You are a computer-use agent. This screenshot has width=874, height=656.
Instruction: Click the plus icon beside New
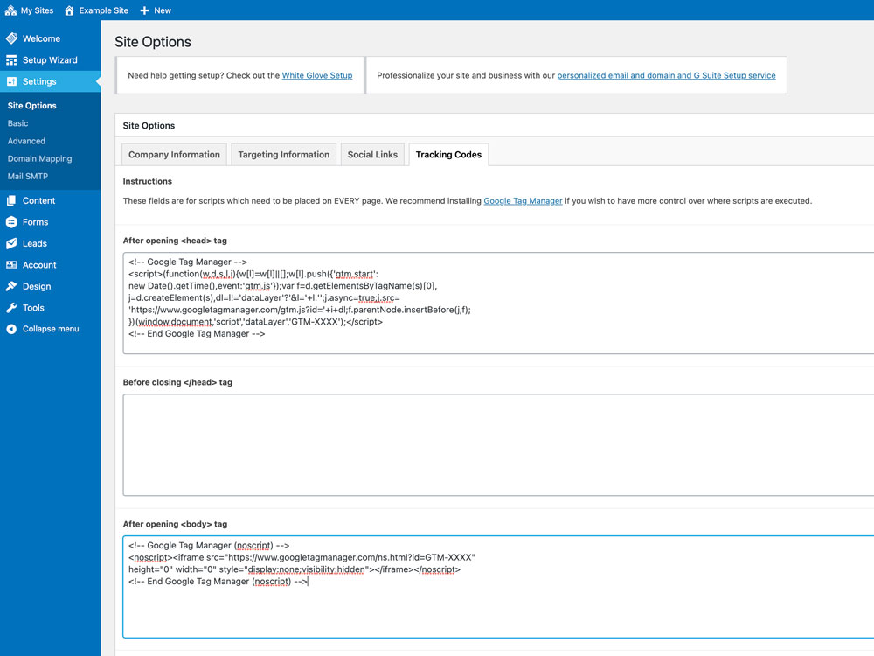tap(144, 10)
